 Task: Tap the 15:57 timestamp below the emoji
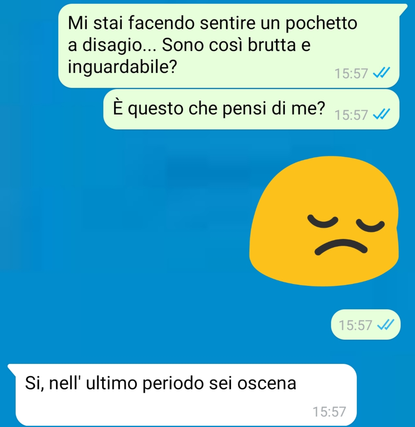[x=355, y=325]
